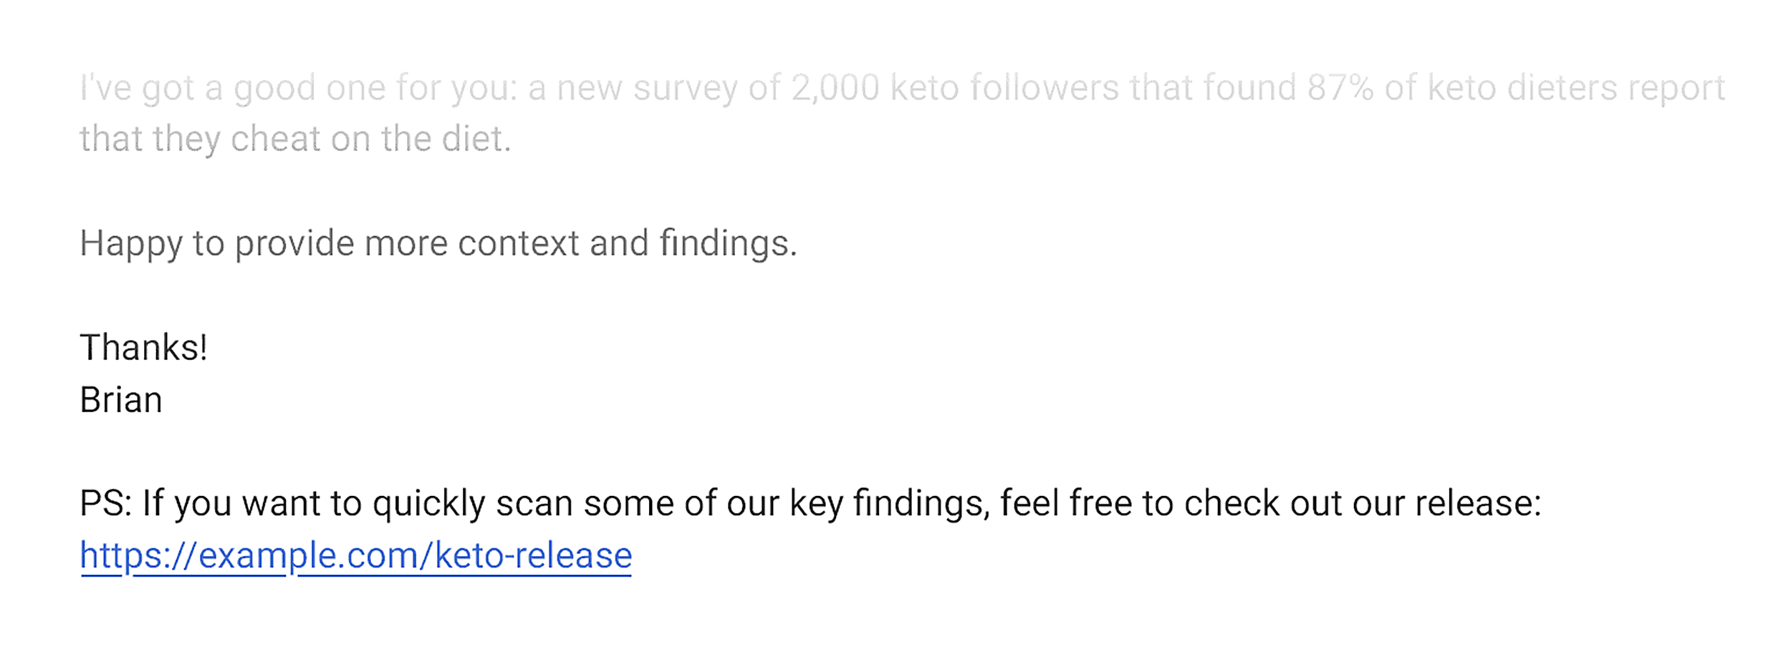Image resolution: width=1791 pixels, height=649 pixels.
Task: Click 'keto followers' in the faded sentence
Action: [x=1004, y=88]
